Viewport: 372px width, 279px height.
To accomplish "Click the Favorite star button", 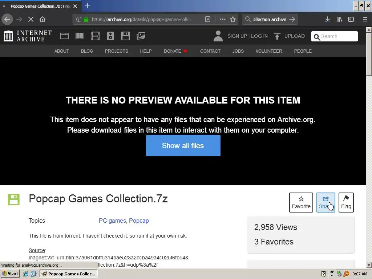I will click(x=301, y=202).
